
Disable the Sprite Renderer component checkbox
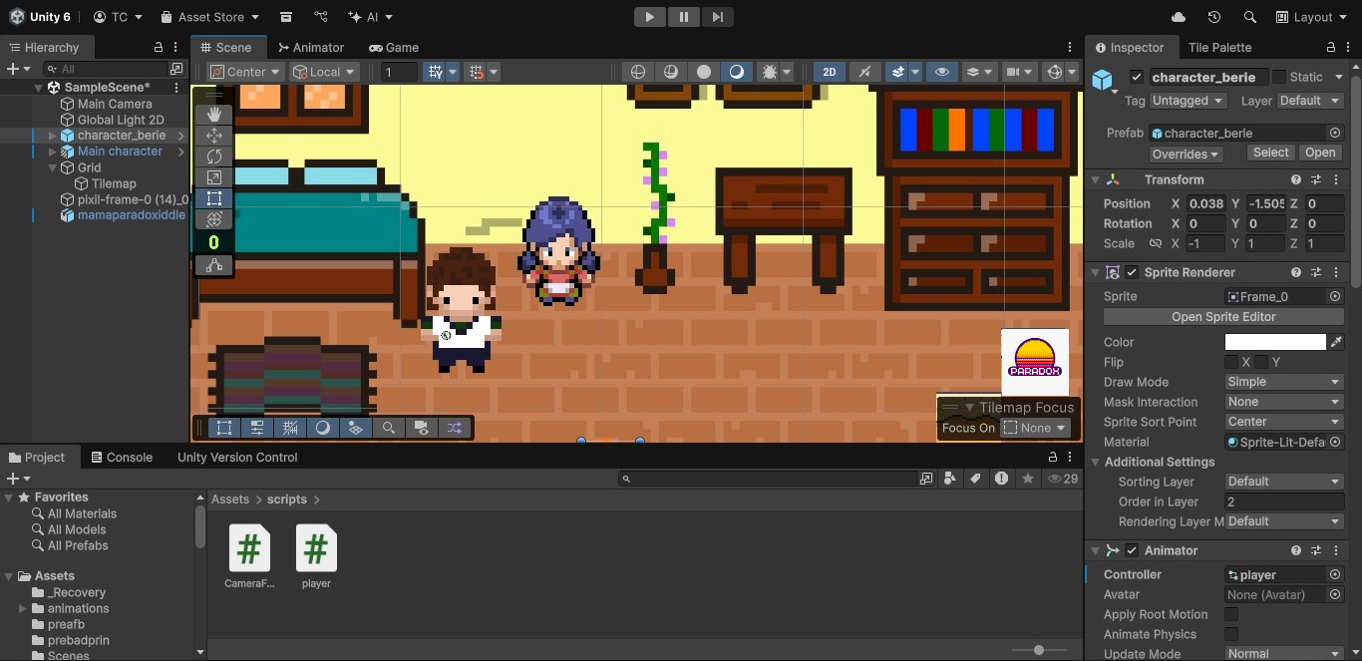coord(1131,272)
